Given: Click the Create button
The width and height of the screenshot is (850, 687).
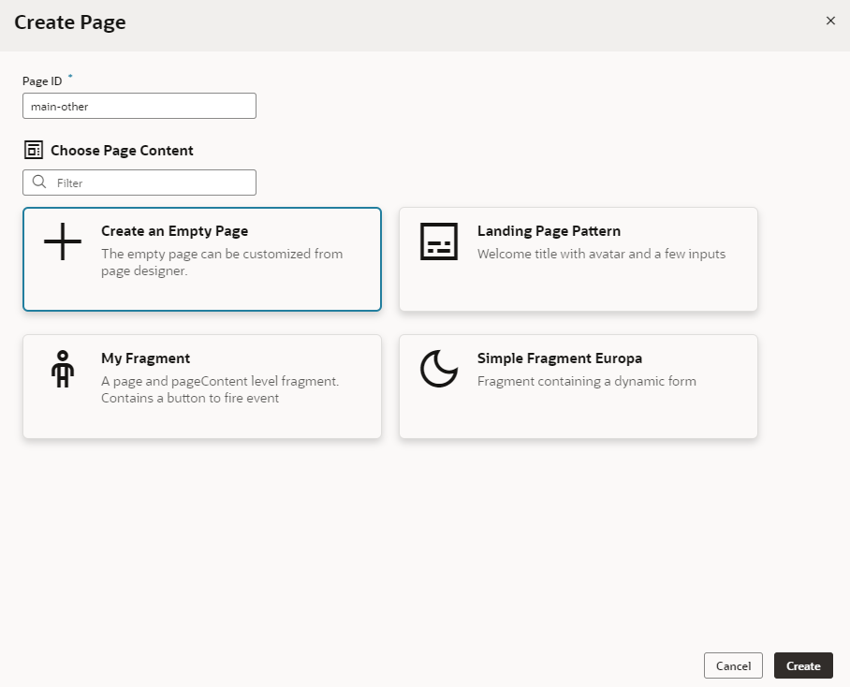Looking at the screenshot, I should 803,665.
